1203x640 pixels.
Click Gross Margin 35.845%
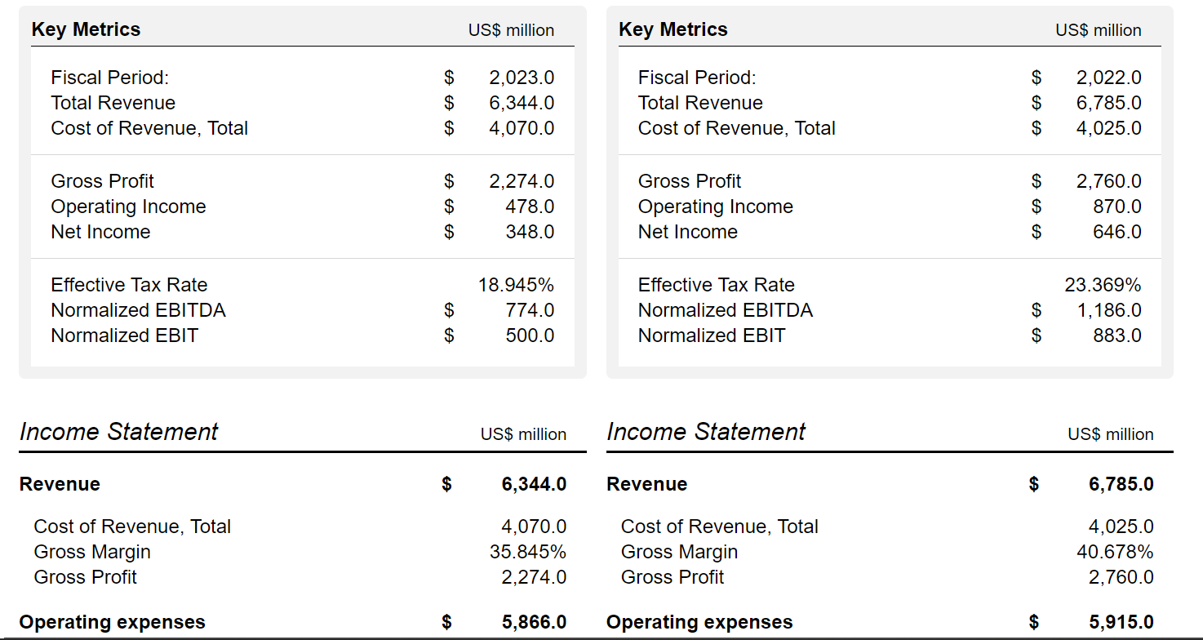click(528, 552)
